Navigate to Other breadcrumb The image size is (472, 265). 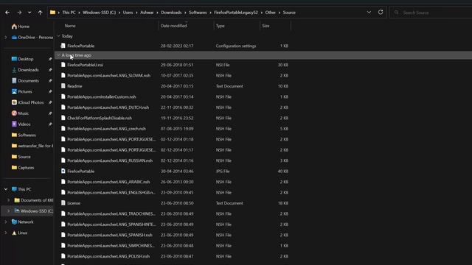pos(271,13)
